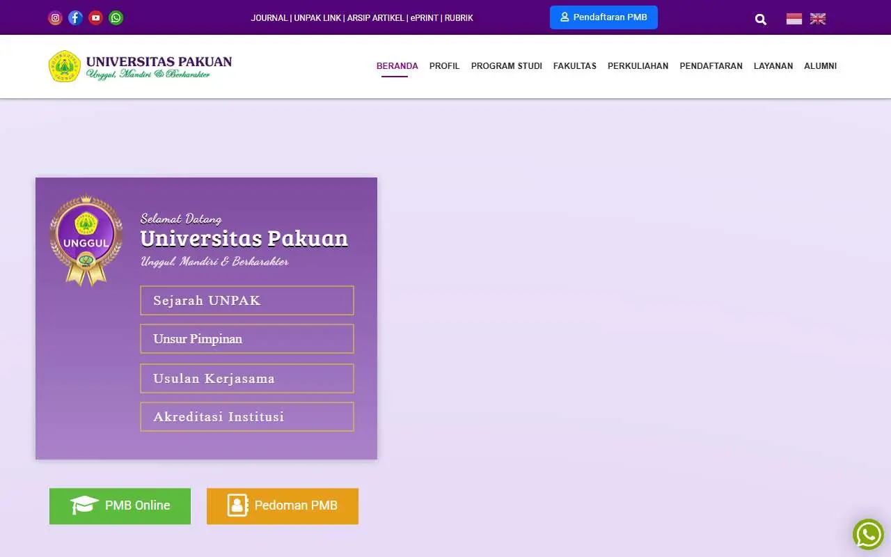Screen dimensions: 891x557
Task: Go to the BERANDA menu item
Action: click(x=397, y=66)
